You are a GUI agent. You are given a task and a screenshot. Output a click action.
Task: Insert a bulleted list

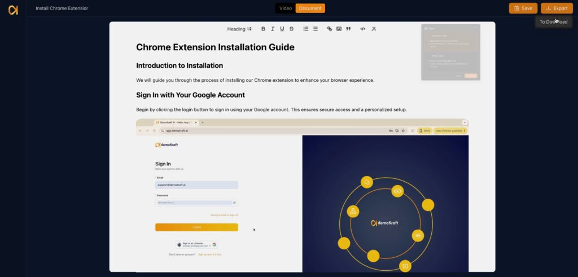(x=315, y=29)
